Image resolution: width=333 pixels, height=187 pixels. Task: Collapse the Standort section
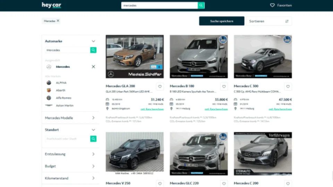[x=93, y=130]
